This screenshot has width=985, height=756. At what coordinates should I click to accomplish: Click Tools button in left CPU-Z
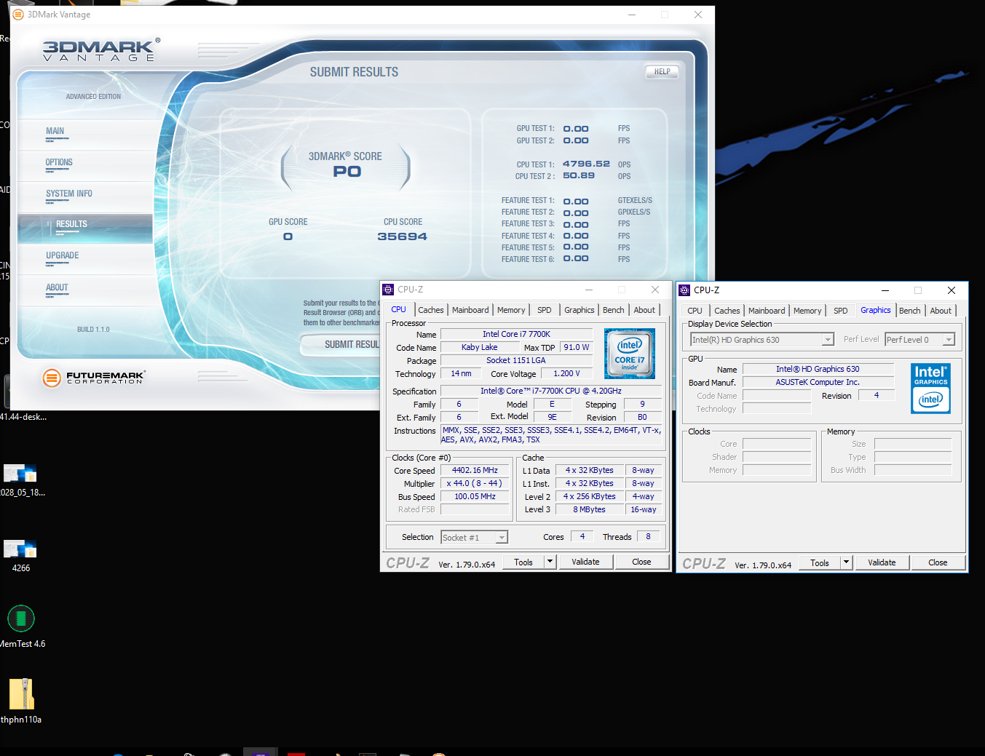[x=523, y=562]
